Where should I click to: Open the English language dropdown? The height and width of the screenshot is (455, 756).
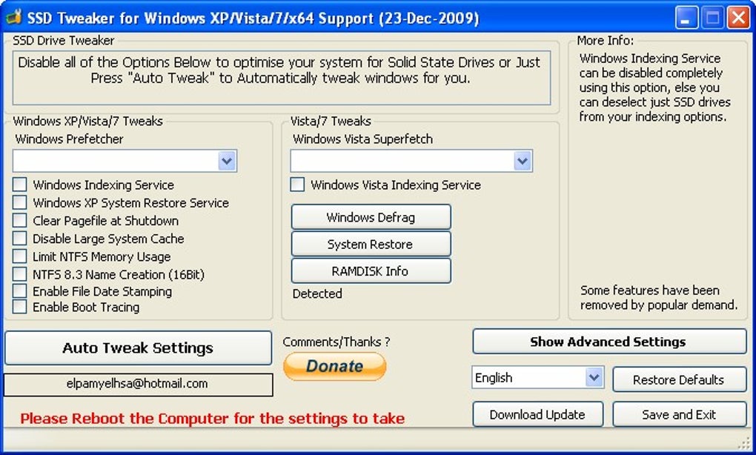(x=594, y=377)
